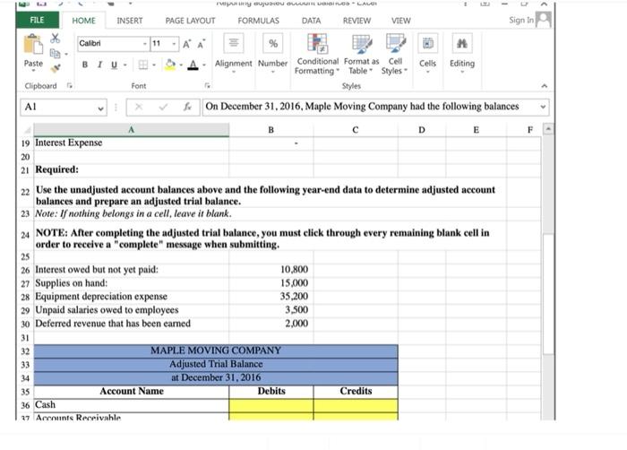This screenshot has width=627, height=450.
Task: Decrease font size with smaller A icon
Action: click(x=202, y=44)
